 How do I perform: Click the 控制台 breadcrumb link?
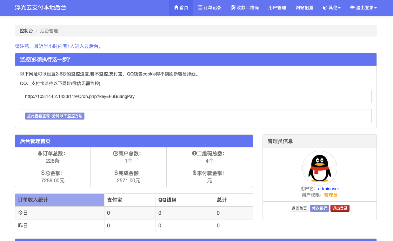coord(26,31)
